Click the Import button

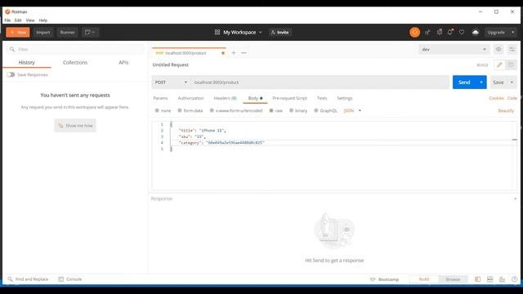point(43,33)
